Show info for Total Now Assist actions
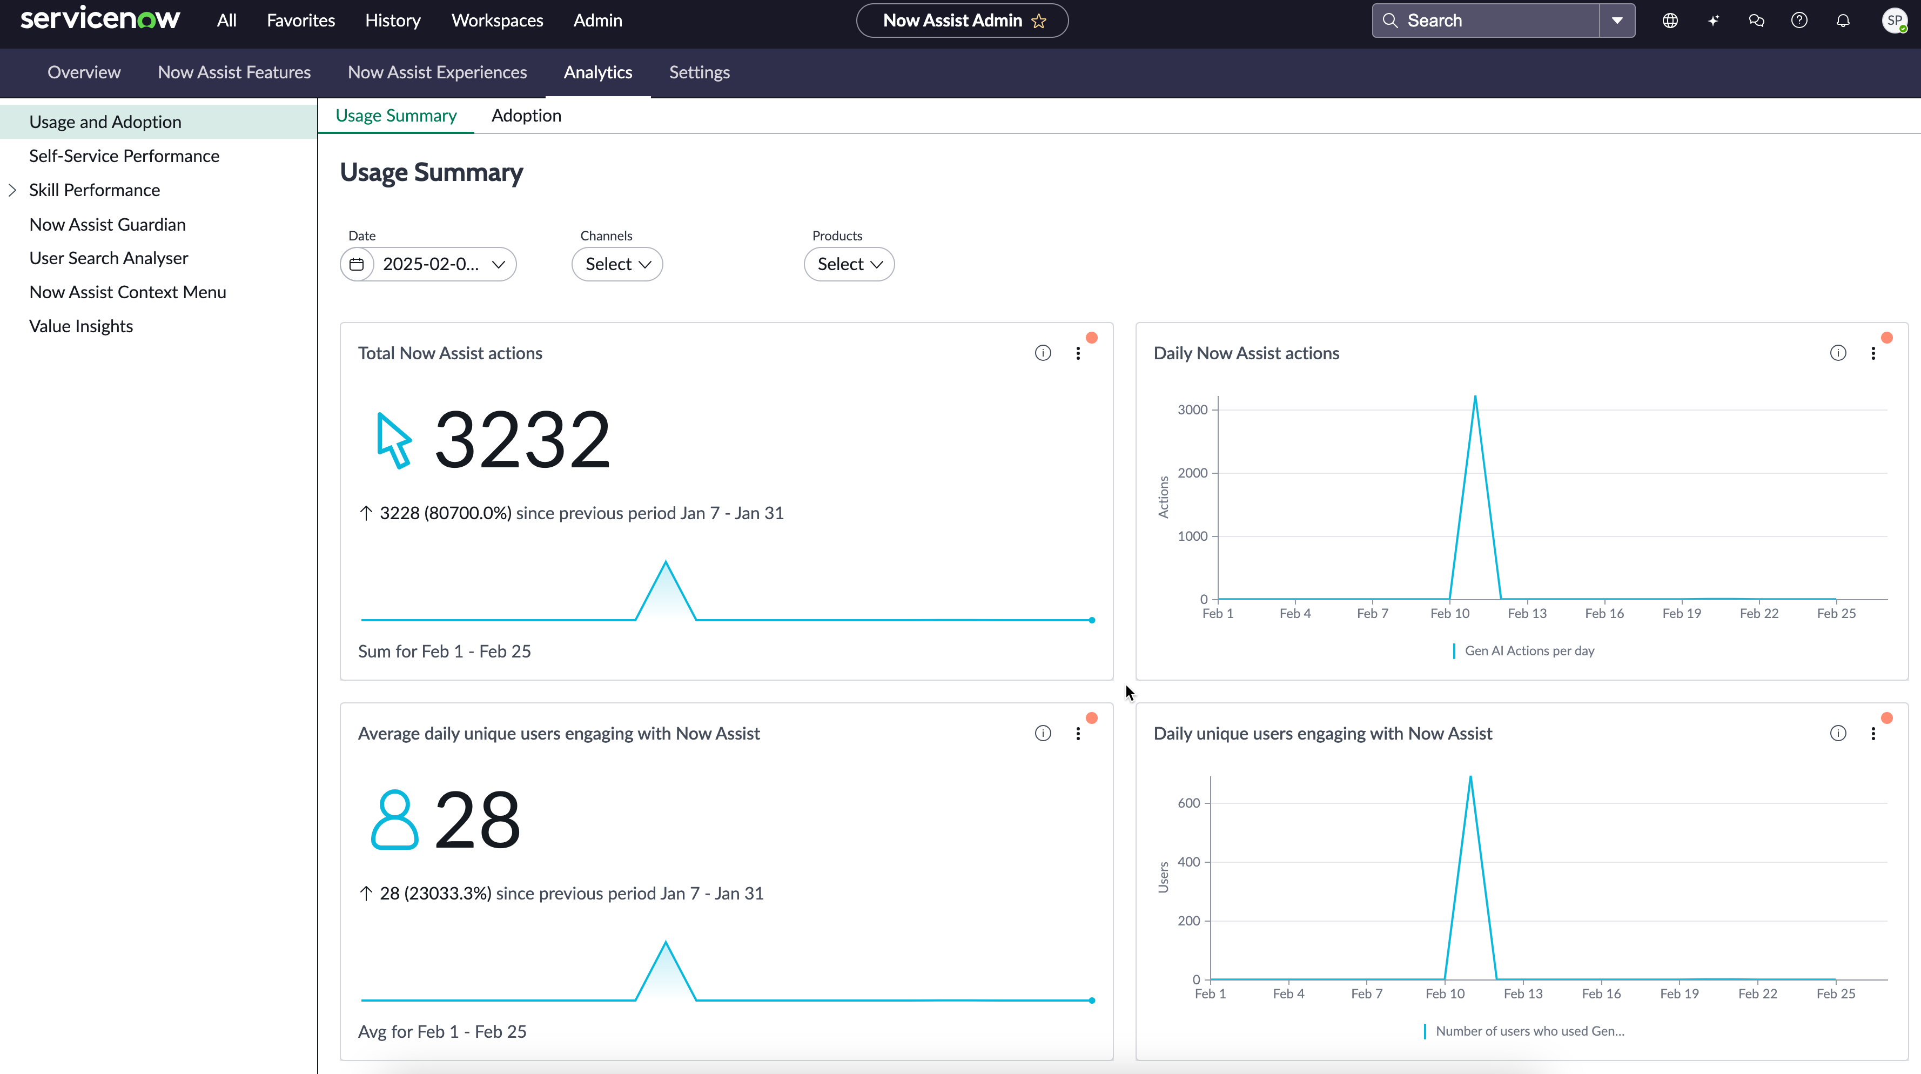 coord(1043,353)
